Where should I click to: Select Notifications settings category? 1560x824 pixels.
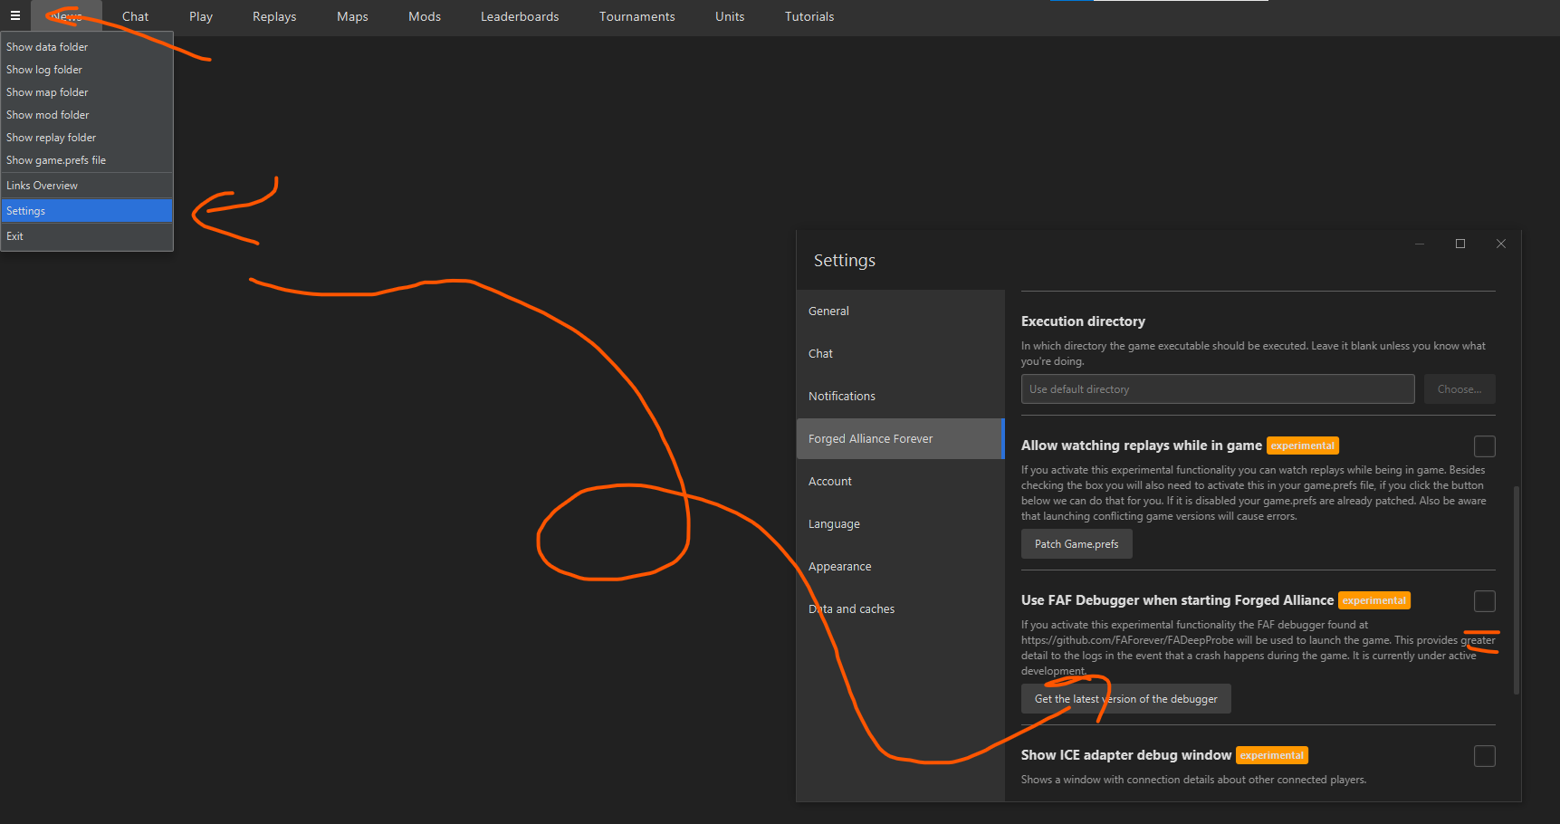pyautogui.click(x=900, y=396)
